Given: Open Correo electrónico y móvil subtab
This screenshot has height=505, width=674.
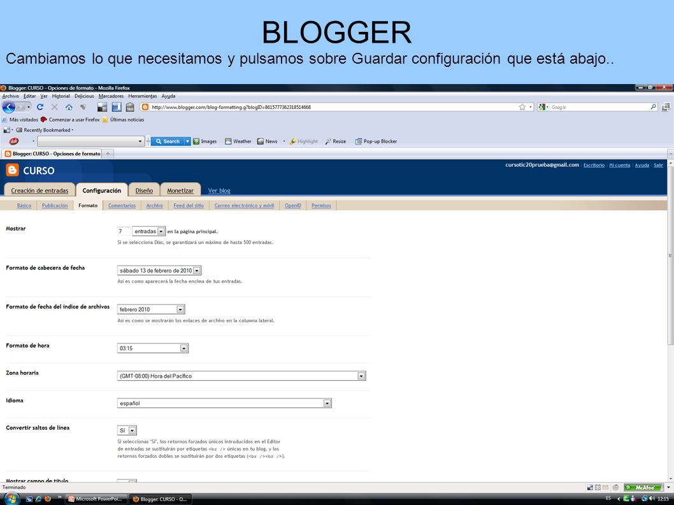Looking at the screenshot, I should point(244,206).
